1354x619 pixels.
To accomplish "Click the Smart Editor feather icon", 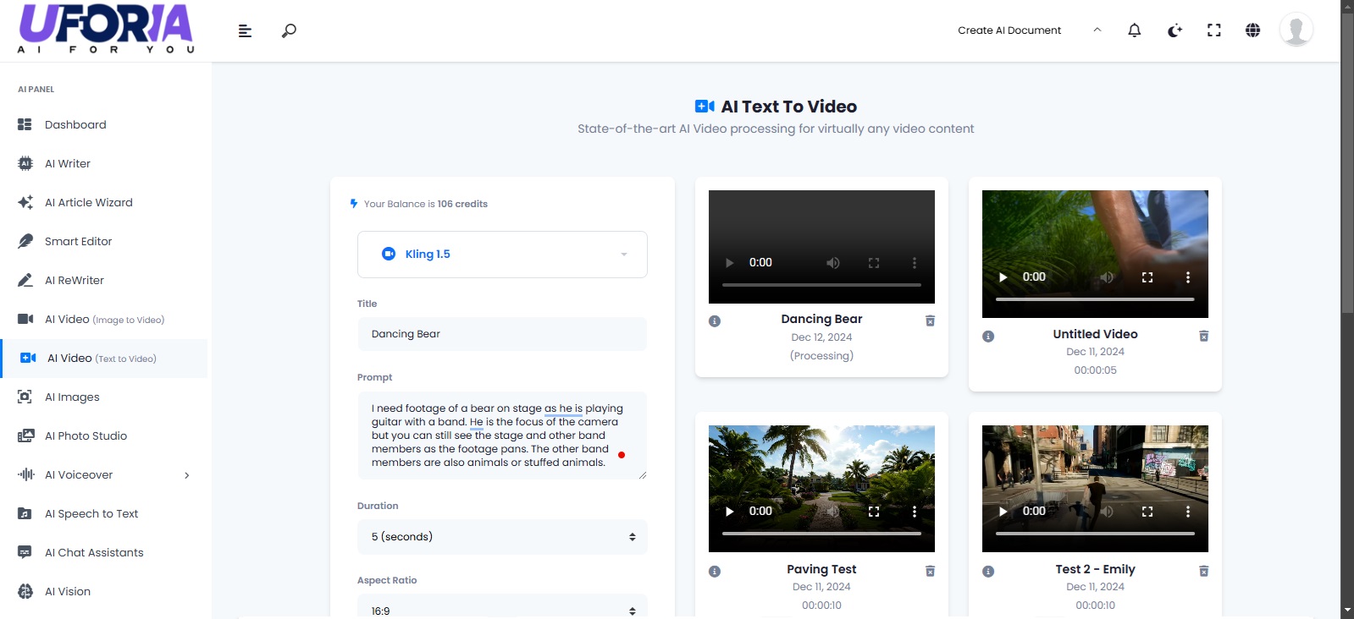I will (25, 241).
